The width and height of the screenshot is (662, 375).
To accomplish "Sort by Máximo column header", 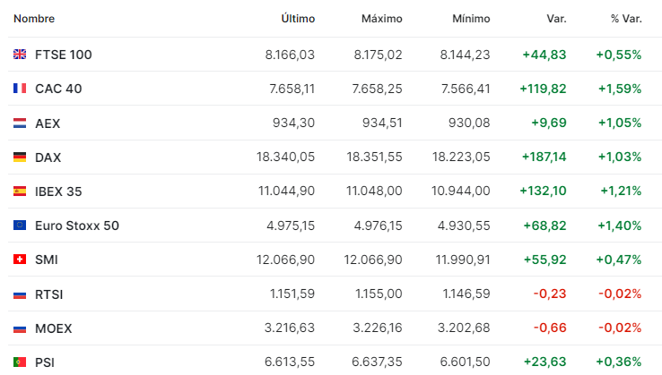I will (x=381, y=19).
